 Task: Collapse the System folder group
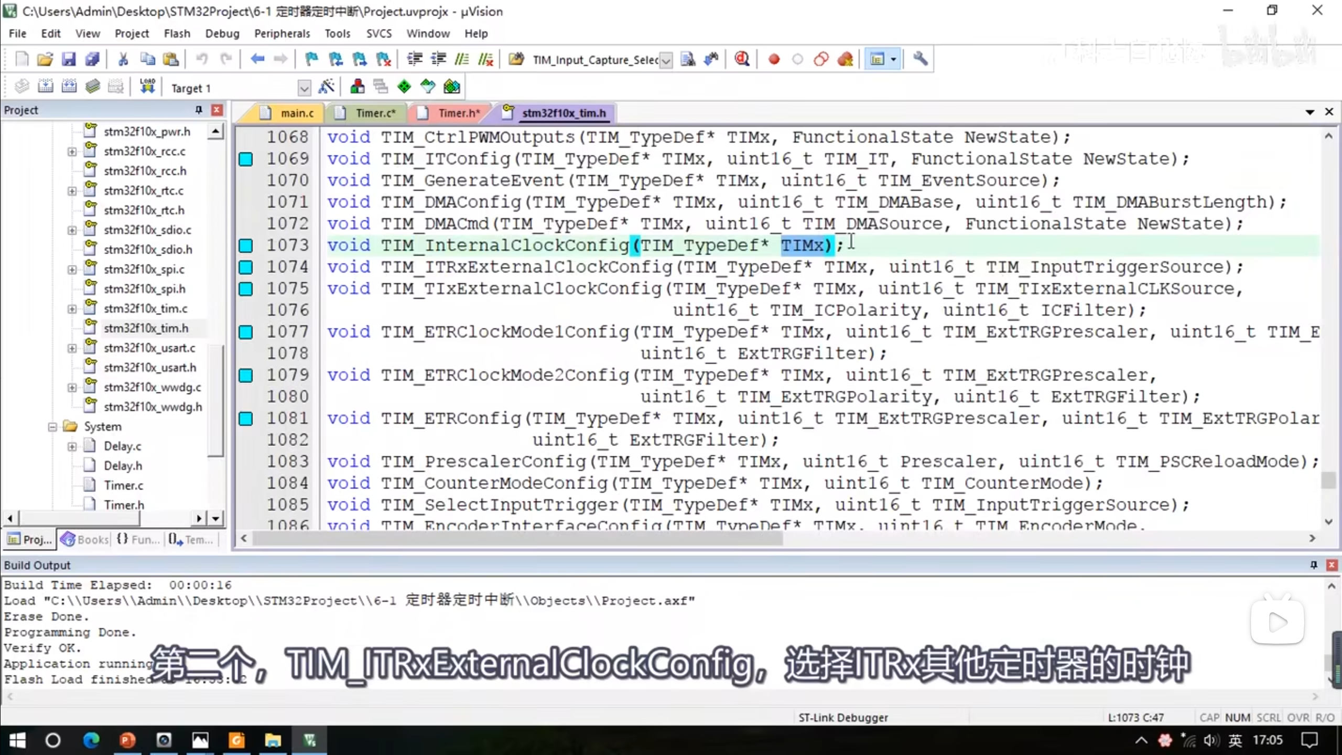point(52,427)
